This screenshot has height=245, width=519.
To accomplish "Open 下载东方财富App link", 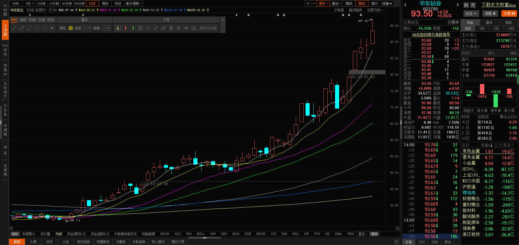I will [499, 5].
